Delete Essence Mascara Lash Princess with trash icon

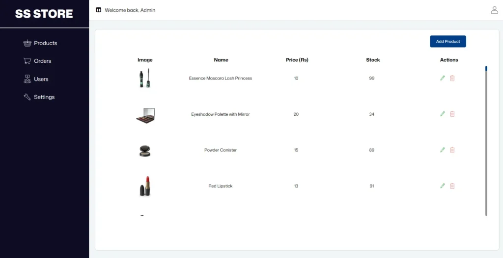click(452, 78)
